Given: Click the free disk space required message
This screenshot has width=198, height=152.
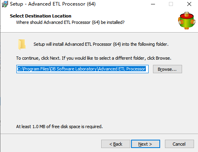Looking at the screenshot, I should coord(59,127).
